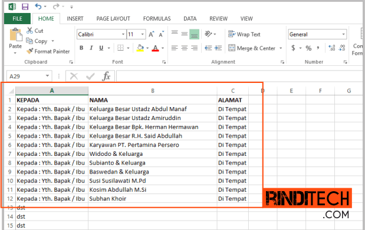365x230 pixels.
Task: Open Alignment group dialog launcher
Action: pos(282,62)
